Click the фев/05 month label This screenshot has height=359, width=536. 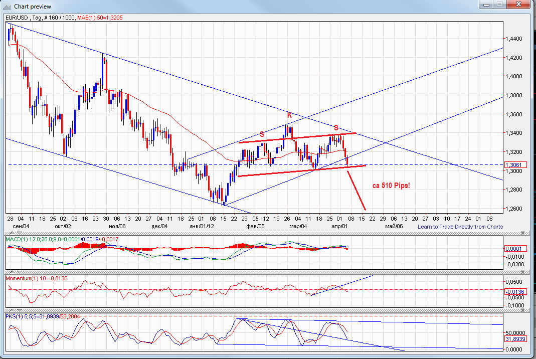255,226
